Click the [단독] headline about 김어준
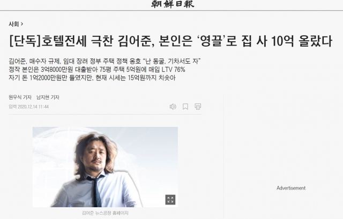Screen dimensions: 343x219 170,41
